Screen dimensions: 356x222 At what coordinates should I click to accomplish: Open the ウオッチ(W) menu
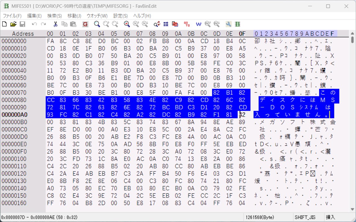click(97, 16)
